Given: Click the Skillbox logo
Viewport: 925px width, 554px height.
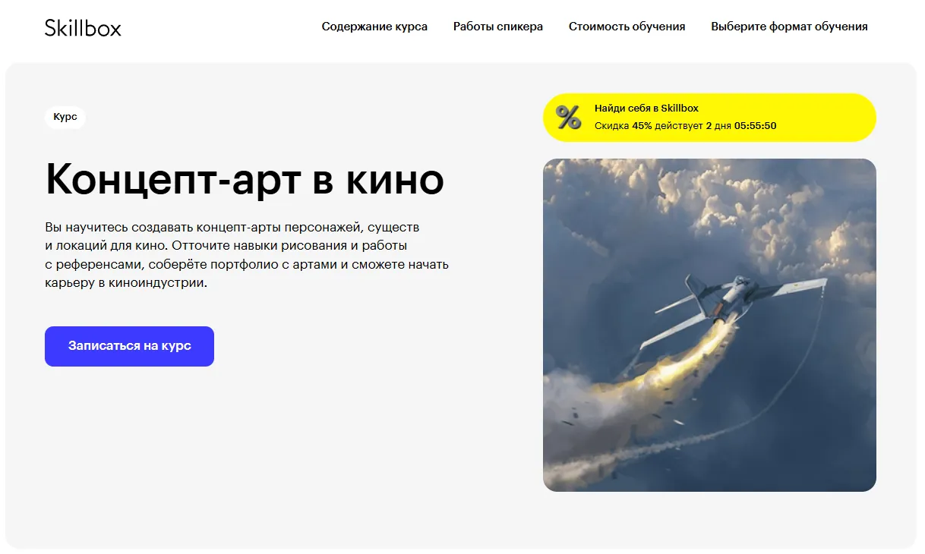Looking at the screenshot, I should click(x=83, y=27).
